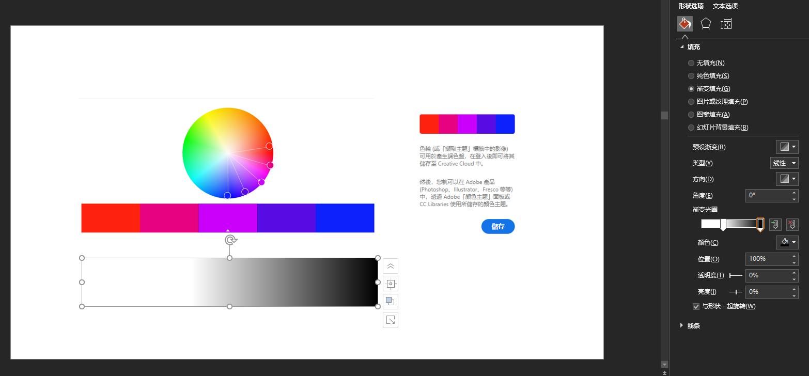Click the scrollbar down arrow at the bottom
The height and width of the screenshot is (376, 809).
(665, 364)
